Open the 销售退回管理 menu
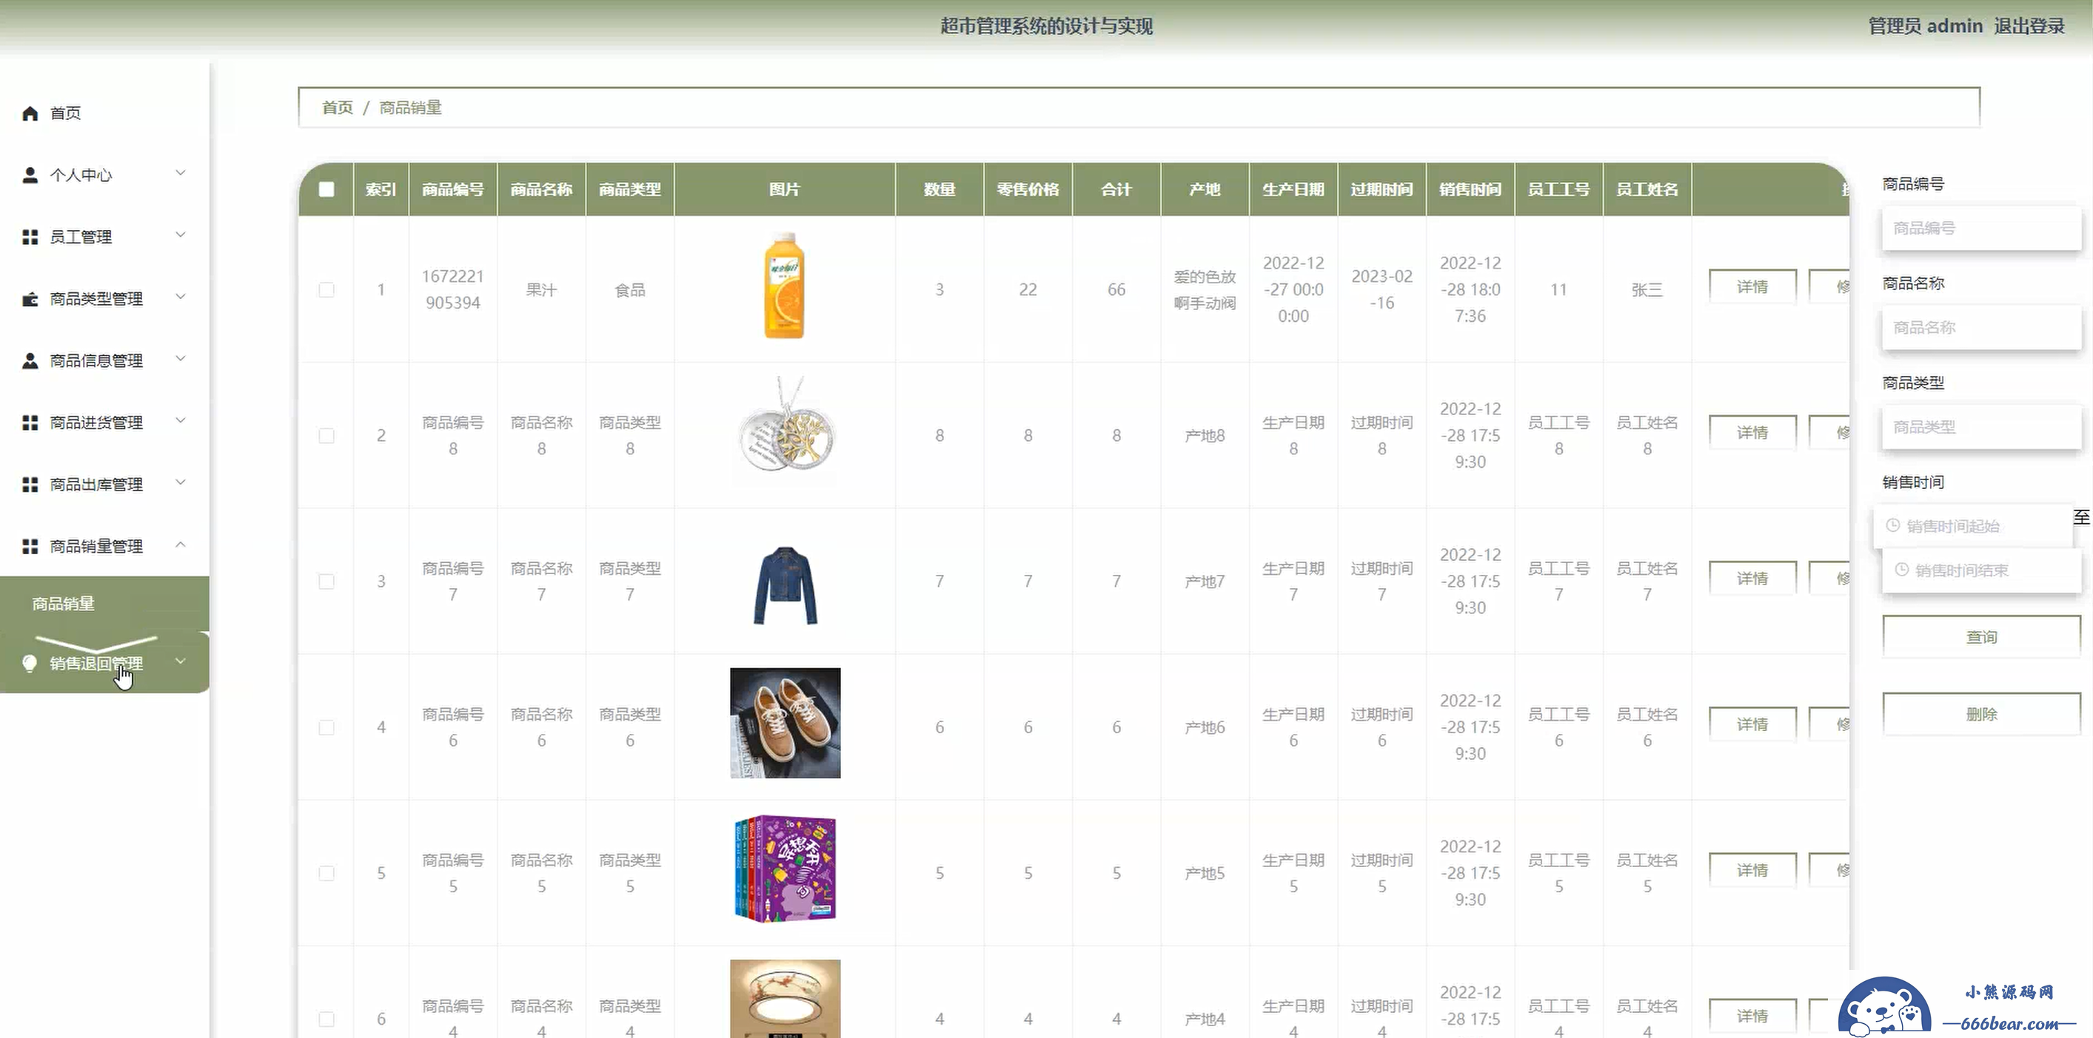This screenshot has height=1038, width=2093. click(104, 664)
